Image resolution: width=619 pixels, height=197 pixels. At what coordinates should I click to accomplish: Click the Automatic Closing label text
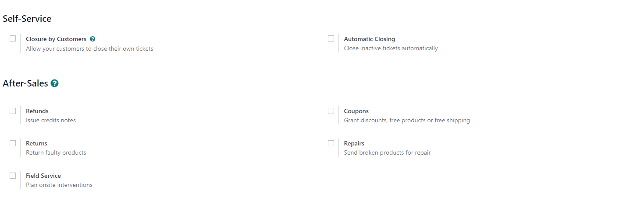pos(370,39)
